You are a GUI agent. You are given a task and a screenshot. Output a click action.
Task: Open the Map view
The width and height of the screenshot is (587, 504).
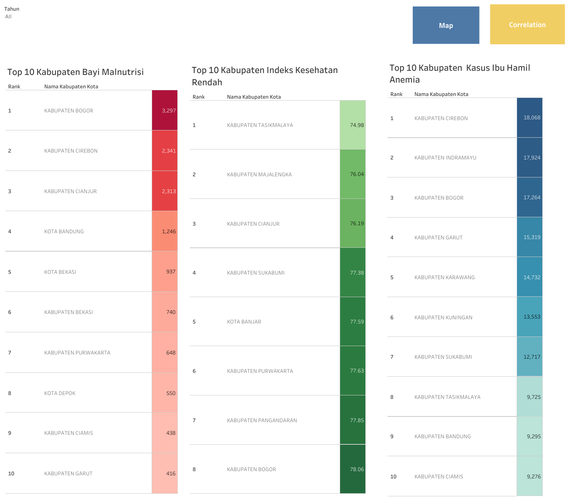pos(446,25)
